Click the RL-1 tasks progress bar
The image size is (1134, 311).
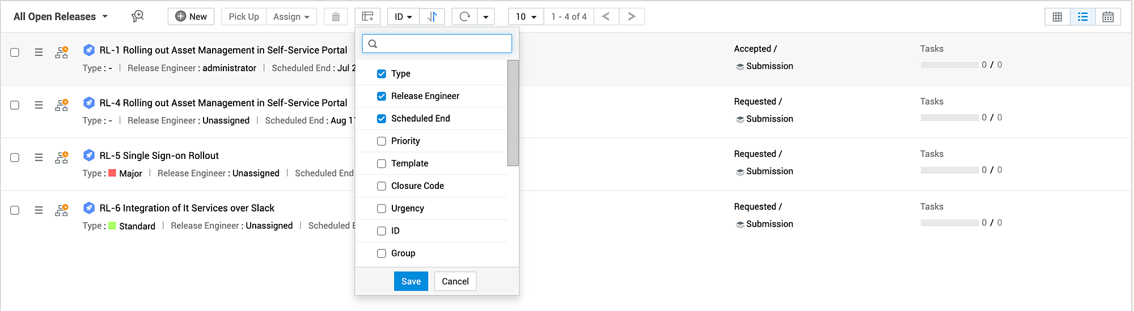[949, 65]
